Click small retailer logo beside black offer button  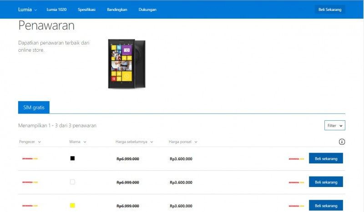click(x=297, y=159)
